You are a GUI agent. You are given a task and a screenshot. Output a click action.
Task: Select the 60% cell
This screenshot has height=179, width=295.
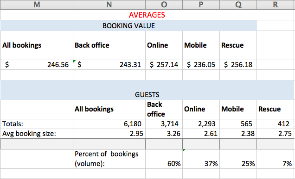(164, 159)
